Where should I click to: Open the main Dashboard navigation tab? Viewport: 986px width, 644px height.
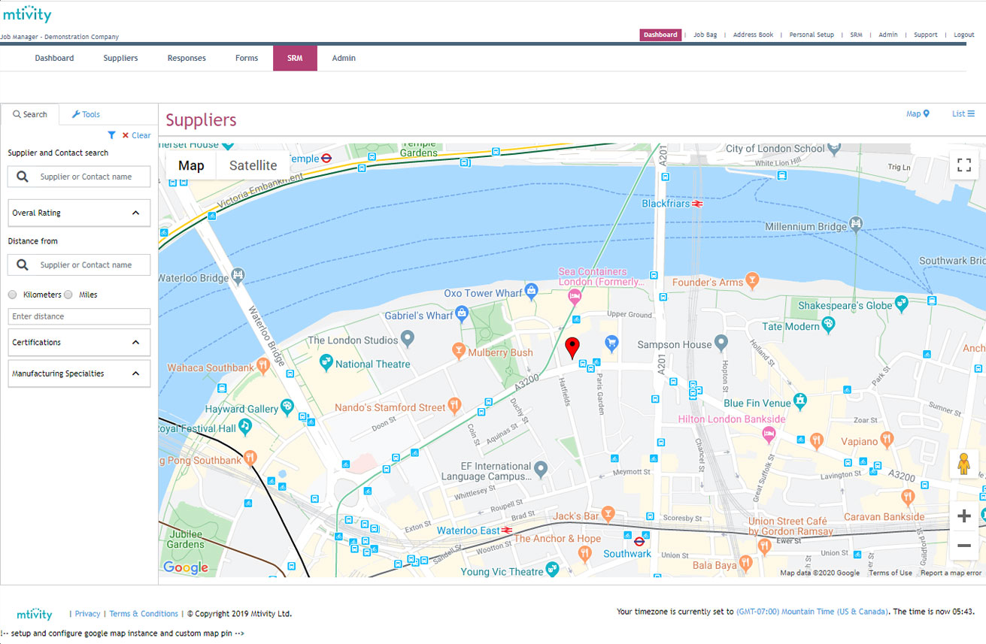coord(54,58)
